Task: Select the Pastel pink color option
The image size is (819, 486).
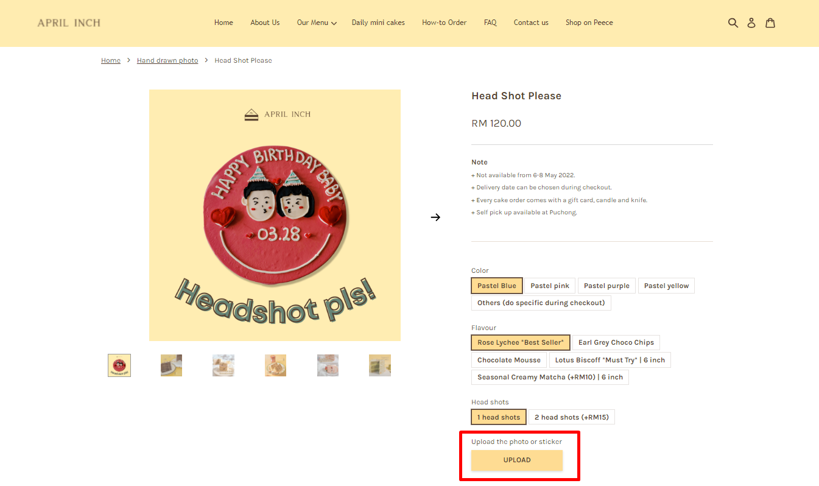Action: click(550, 286)
